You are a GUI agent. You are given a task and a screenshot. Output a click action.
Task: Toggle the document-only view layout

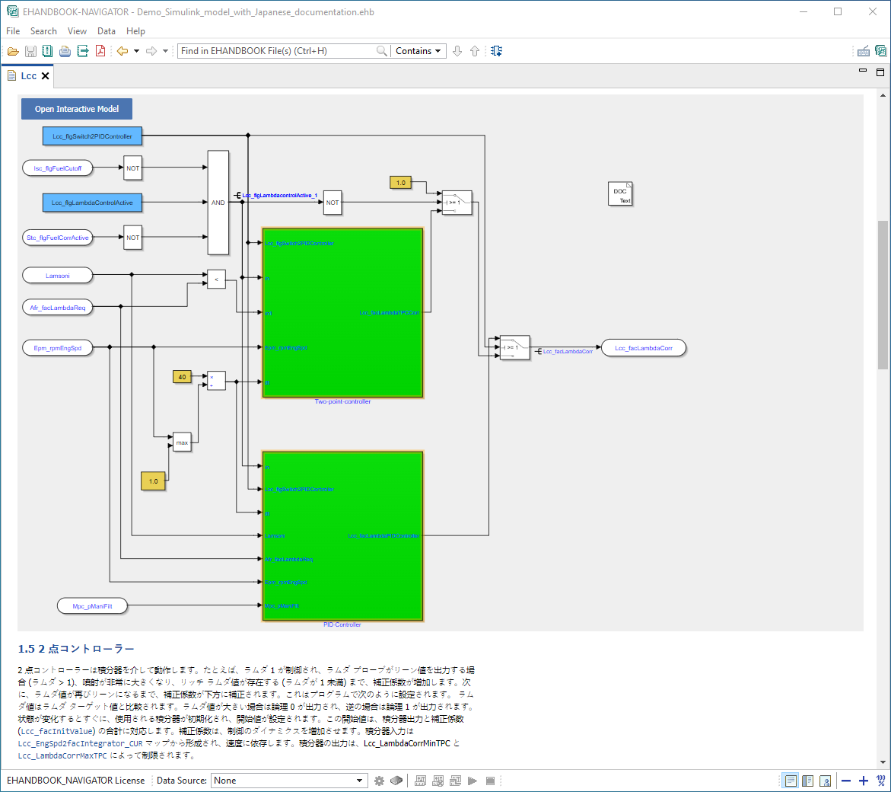tap(790, 781)
